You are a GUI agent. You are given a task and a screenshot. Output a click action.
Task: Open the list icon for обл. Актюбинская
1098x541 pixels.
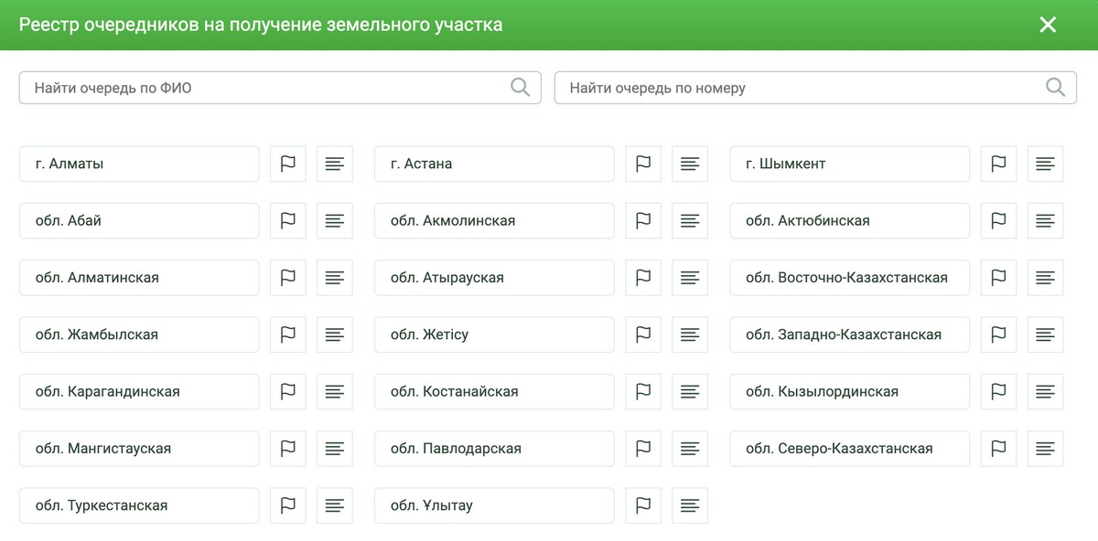1046,220
